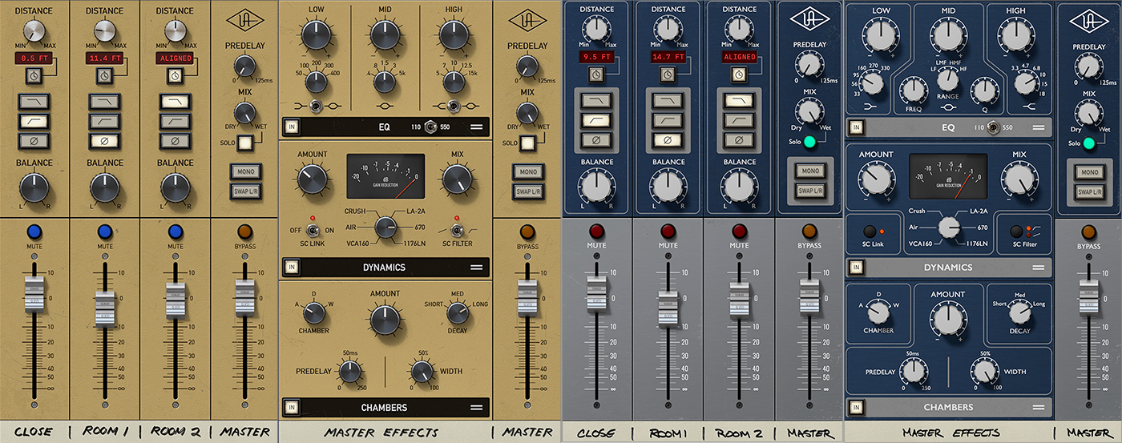Turn off the lit phase button on tan Room 1
Image resolution: width=1122 pixels, height=443 pixels.
105,142
